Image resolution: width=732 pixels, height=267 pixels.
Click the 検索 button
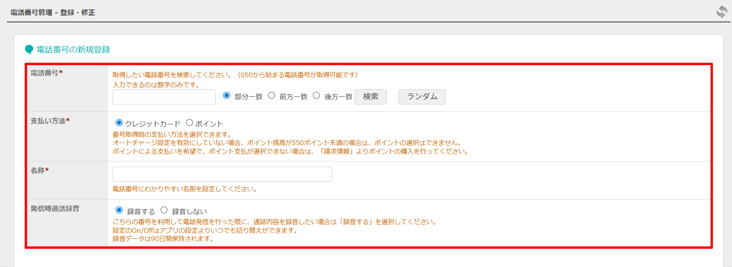click(371, 97)
